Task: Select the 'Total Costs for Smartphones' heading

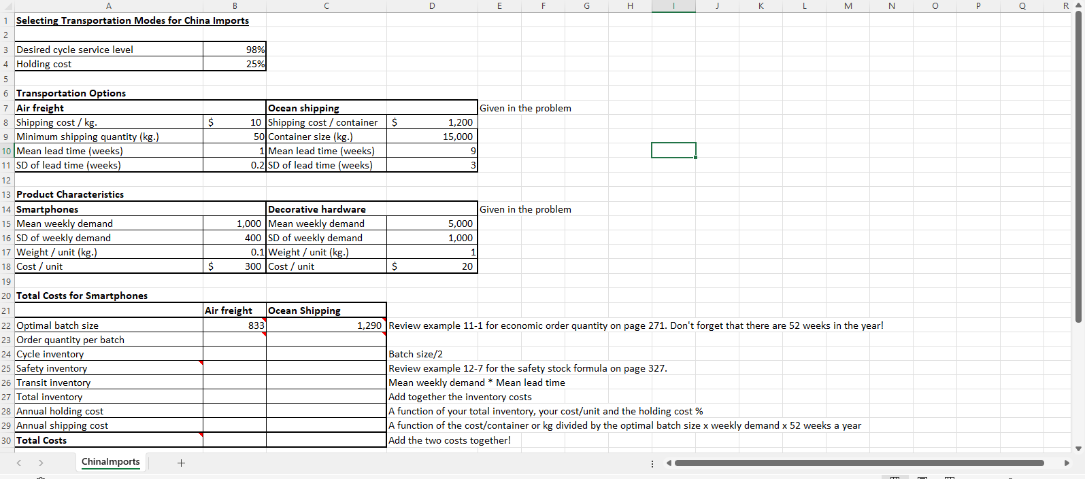Action: 109,296
